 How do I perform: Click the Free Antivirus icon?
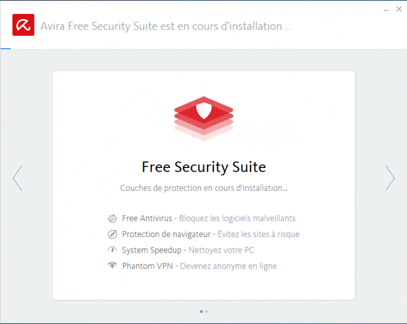point(112,219)
